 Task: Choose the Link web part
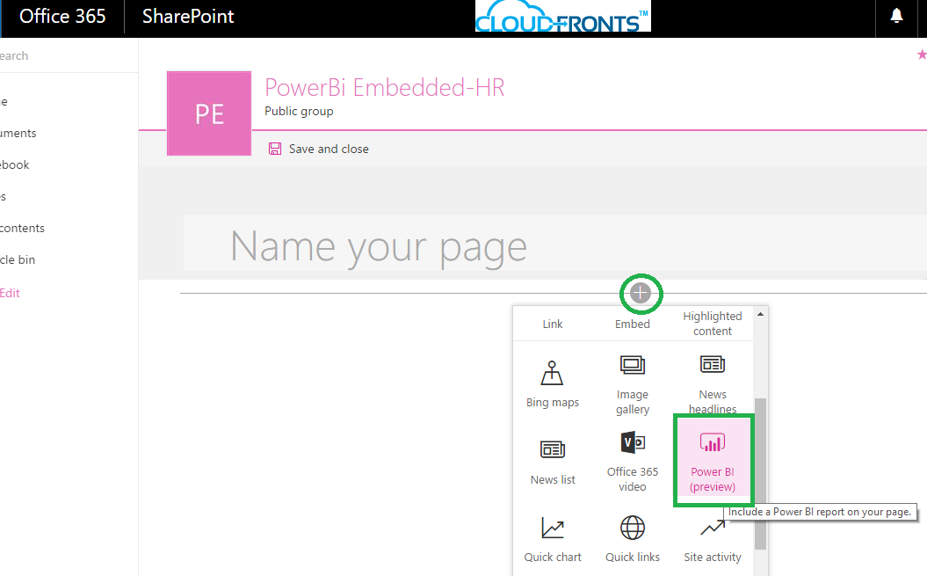point(552,324)
